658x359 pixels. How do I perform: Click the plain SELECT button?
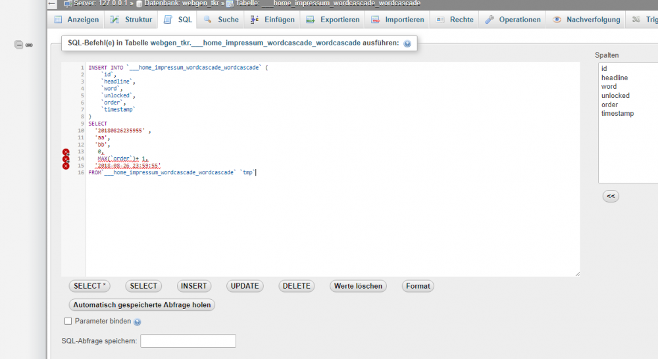(143, 286)
